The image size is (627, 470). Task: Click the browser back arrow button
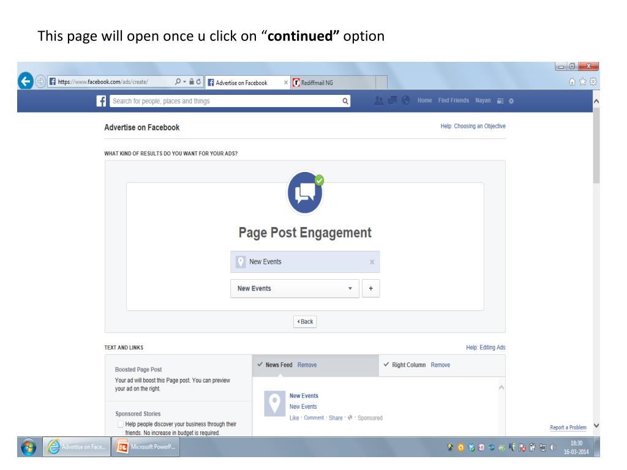tap(26, 81)
